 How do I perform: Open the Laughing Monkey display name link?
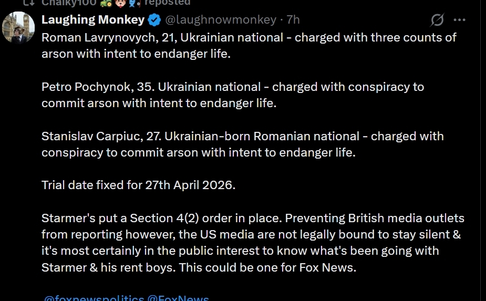[93, 20]
